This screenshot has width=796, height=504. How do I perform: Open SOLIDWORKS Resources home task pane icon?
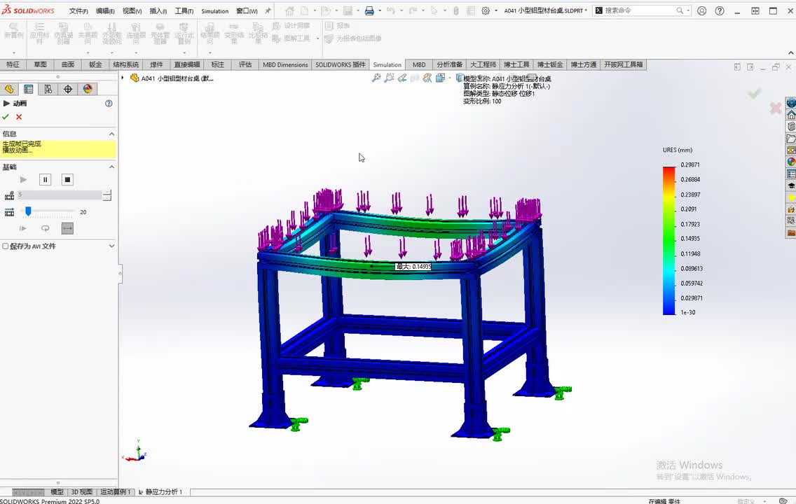coord(791,115)
